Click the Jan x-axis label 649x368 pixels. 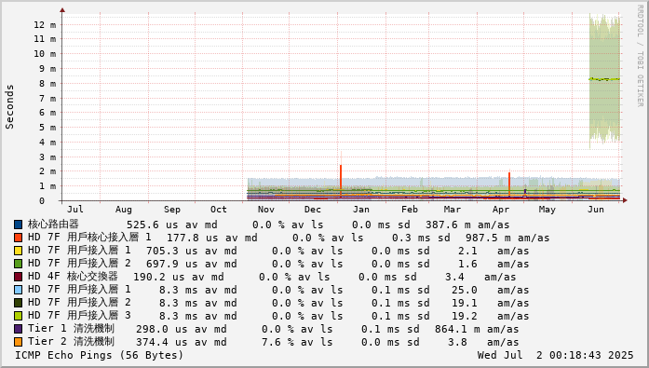tap(361, 210)
